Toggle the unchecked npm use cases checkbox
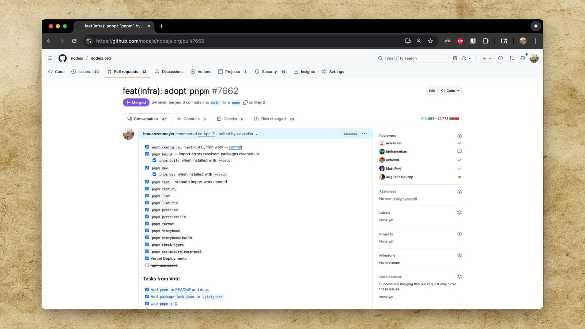The image size is (585, 329). pyautogui.click(x=147, y=265)
